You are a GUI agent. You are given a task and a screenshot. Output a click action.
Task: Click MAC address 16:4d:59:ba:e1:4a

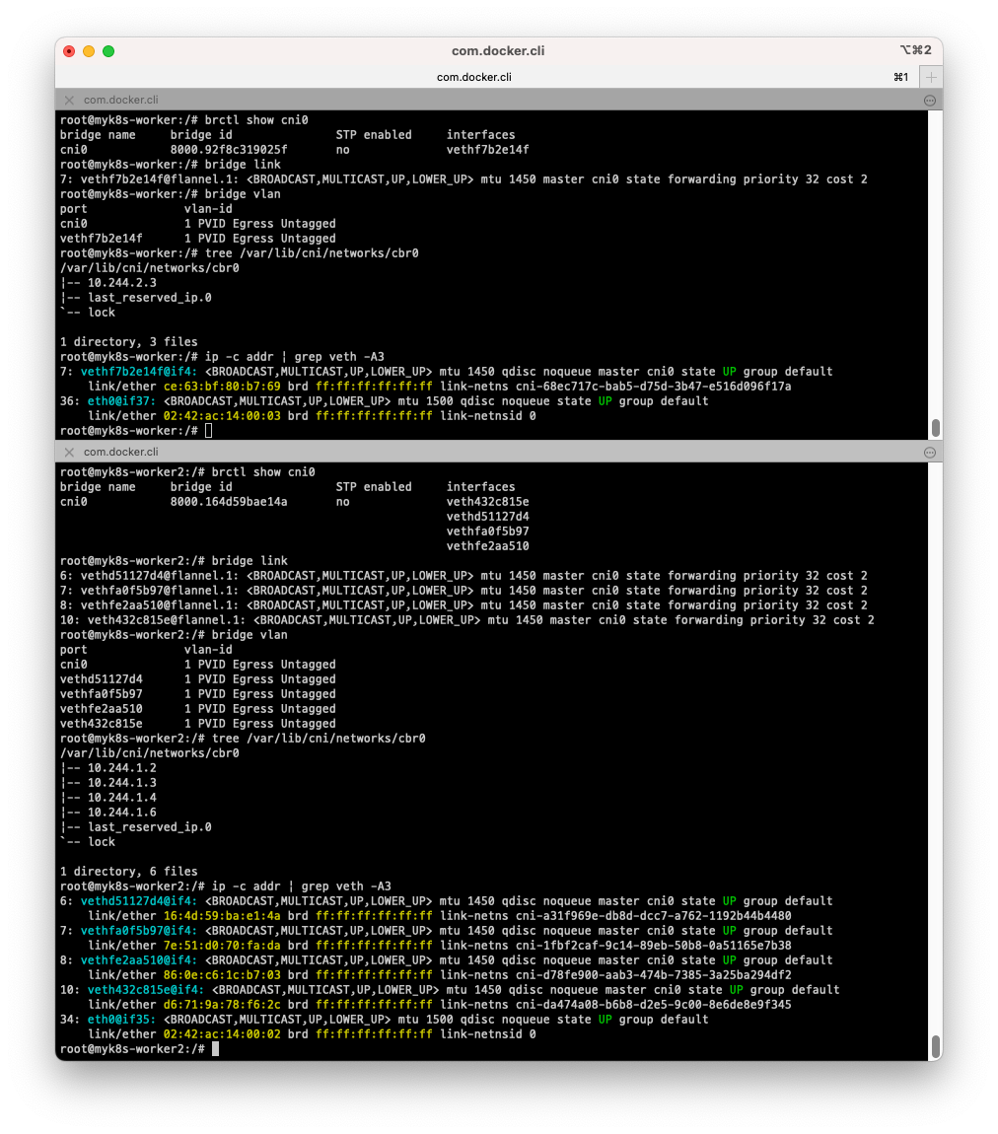click(x=222, y=916)
